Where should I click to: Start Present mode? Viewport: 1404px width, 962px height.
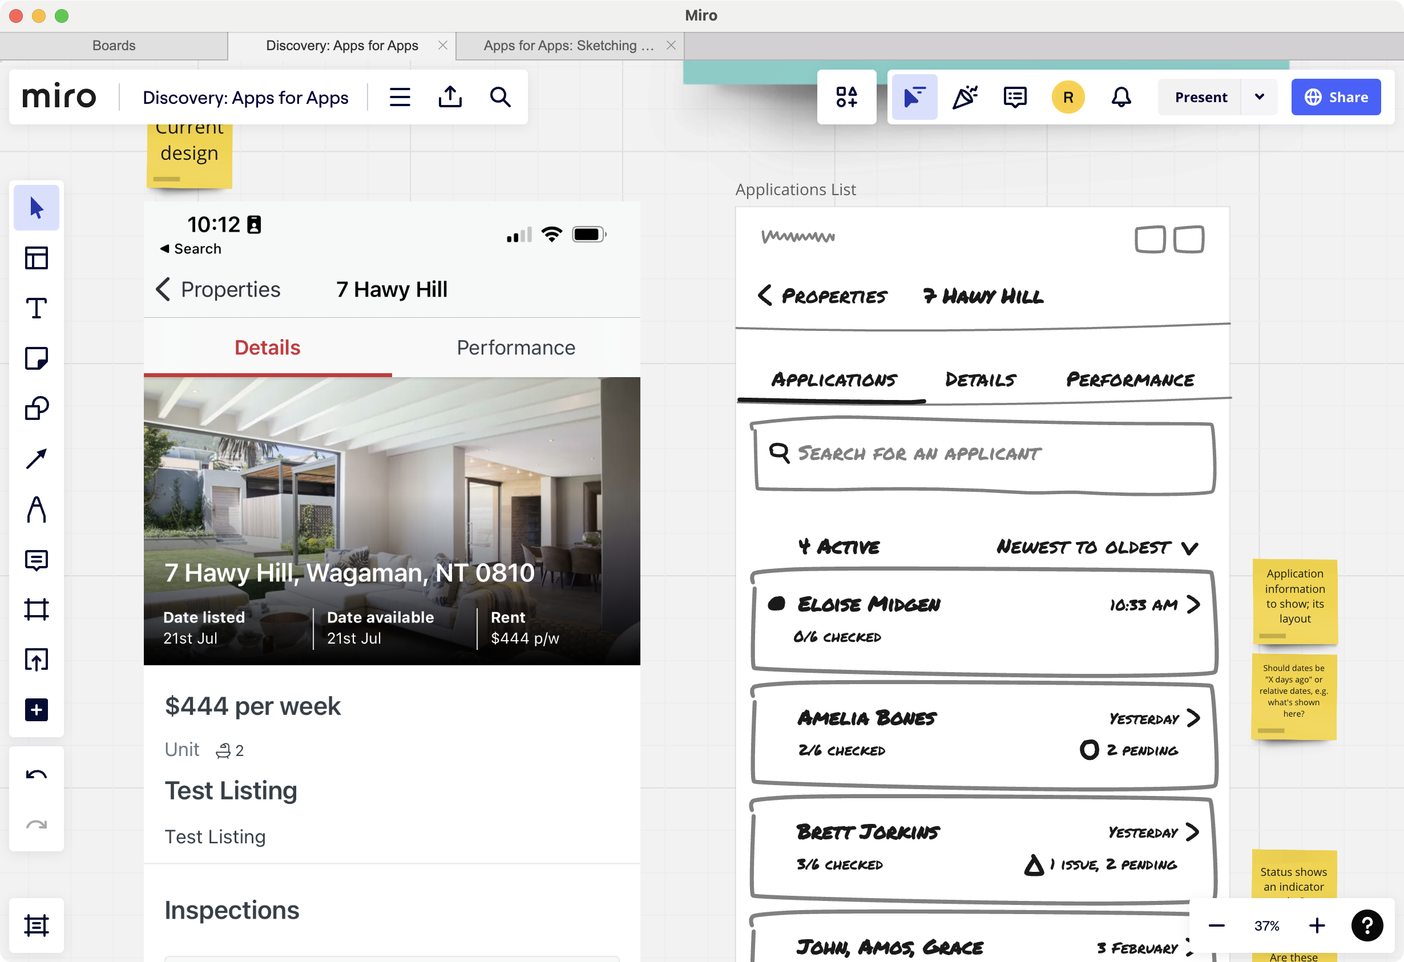tap(1200, 96)
